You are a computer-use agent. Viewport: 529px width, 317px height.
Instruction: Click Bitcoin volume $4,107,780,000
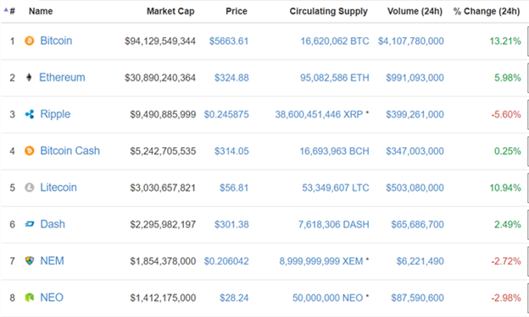pyautogui.click(x=411, y=41)
